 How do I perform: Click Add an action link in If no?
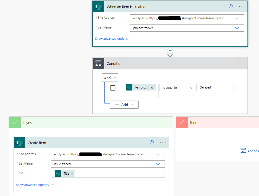click(253, 151)
